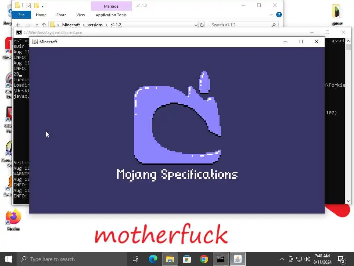Switch to Command Prompt on the taskbar
The width and height of the screenshot is (354, 266).
click(x=221, y=259)
